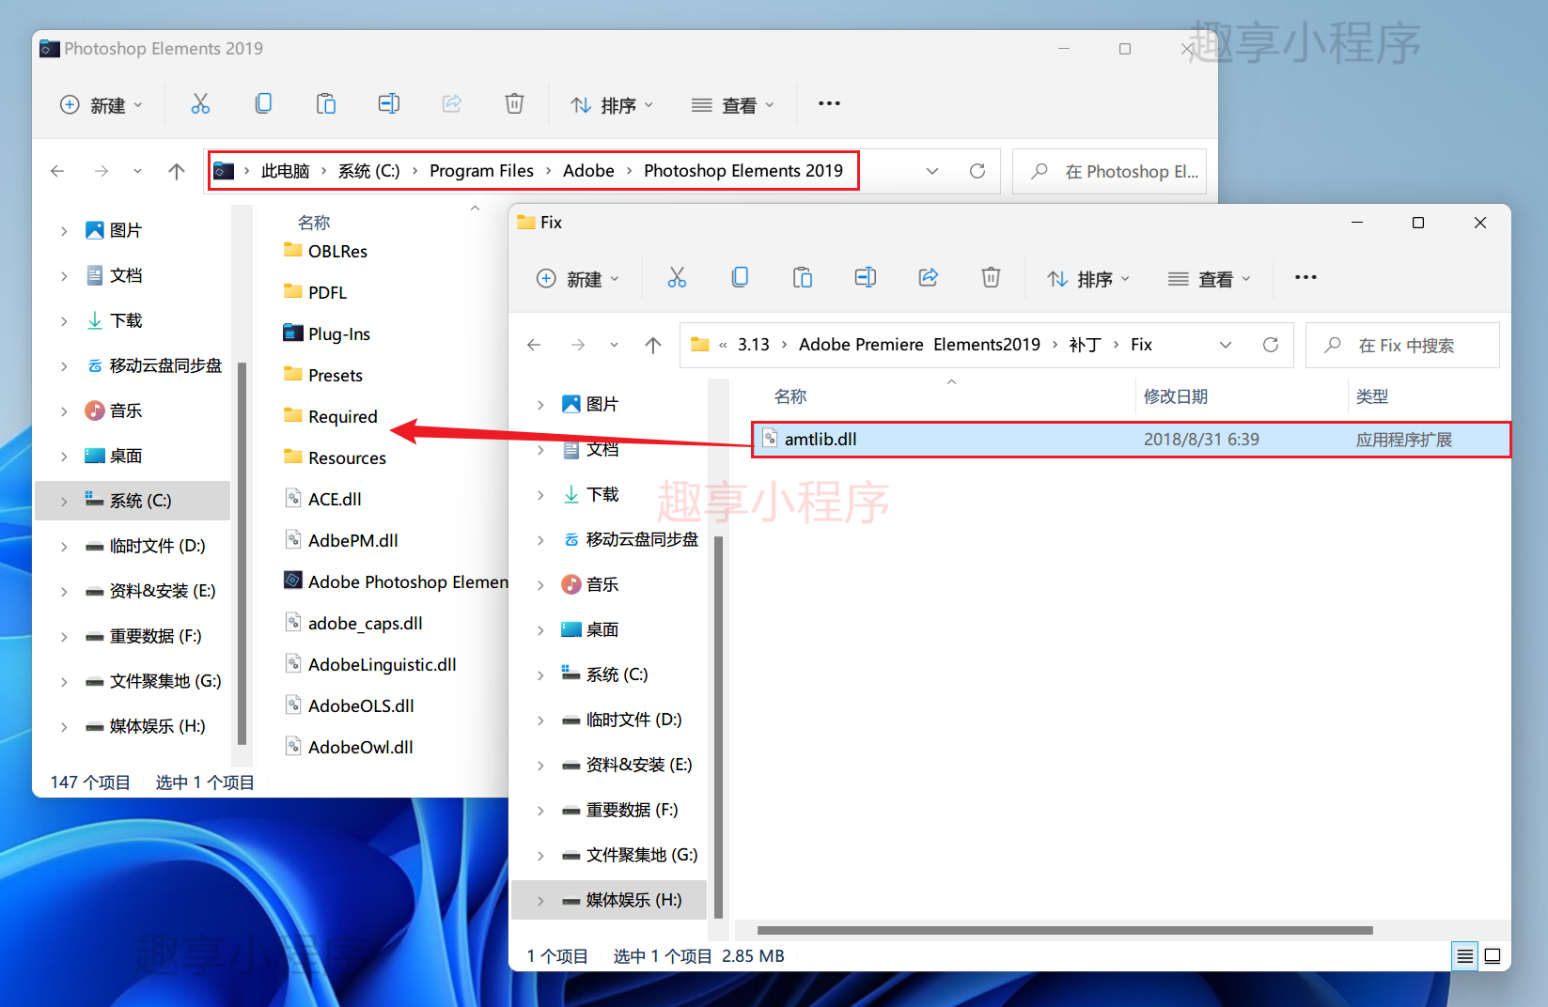Click 补丁 breadcrumb in Fix address bar

coord(1085,345)
